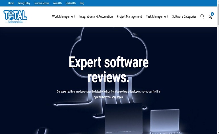Click the compare count badge showing 0
This screenshot has height=134, width=219.
pyautogui.click(x=212, y=14)
